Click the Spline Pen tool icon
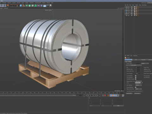This screenshot has width=152, height=114. click(x=24, y=5)
